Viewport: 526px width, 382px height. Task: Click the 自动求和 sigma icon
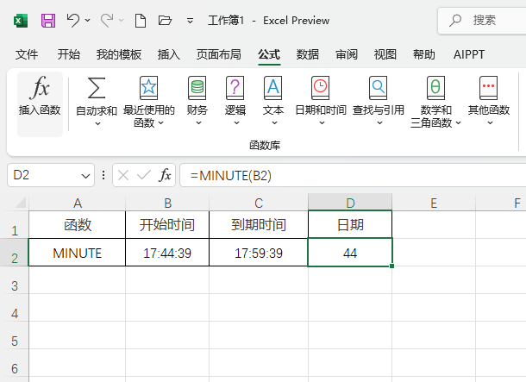tap(97, 88)
